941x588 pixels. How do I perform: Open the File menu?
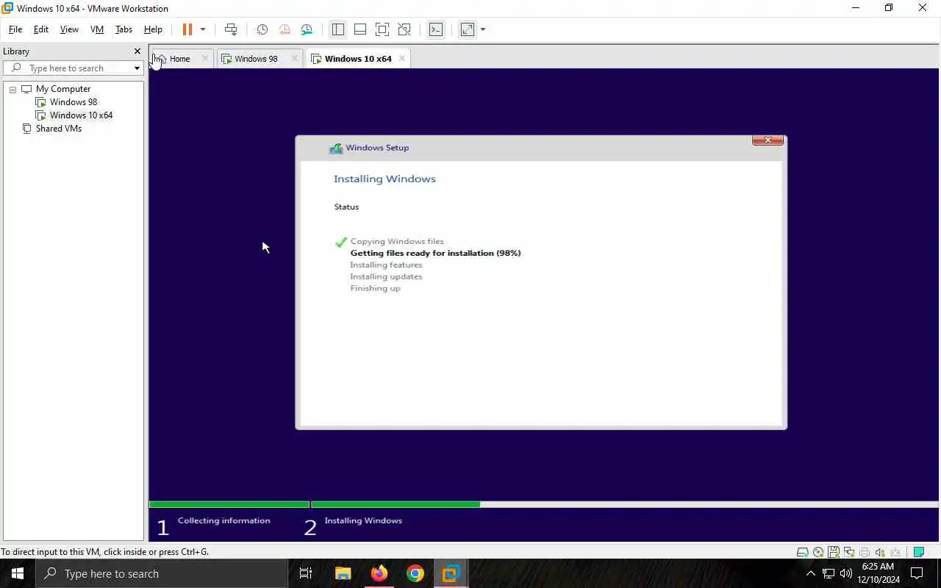pos(15,29)
